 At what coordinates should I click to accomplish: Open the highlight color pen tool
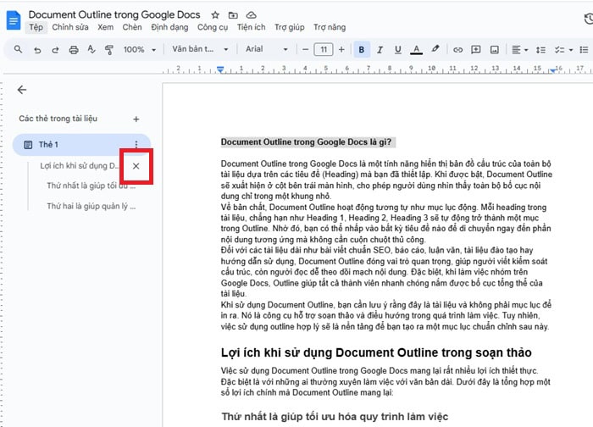click(x=435, y=49)
